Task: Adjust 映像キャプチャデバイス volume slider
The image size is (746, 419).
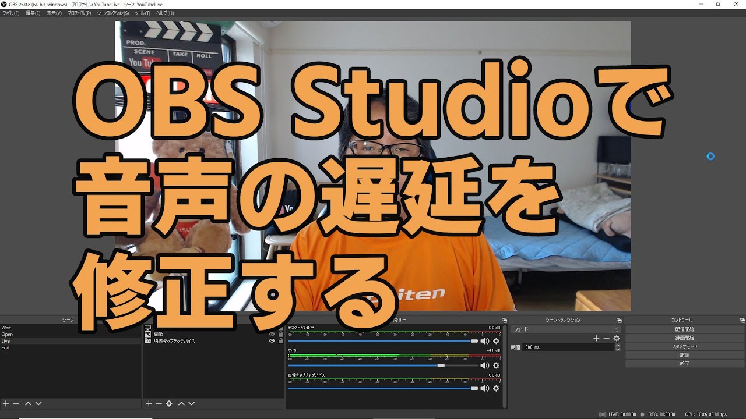Action: click(383, 388)
